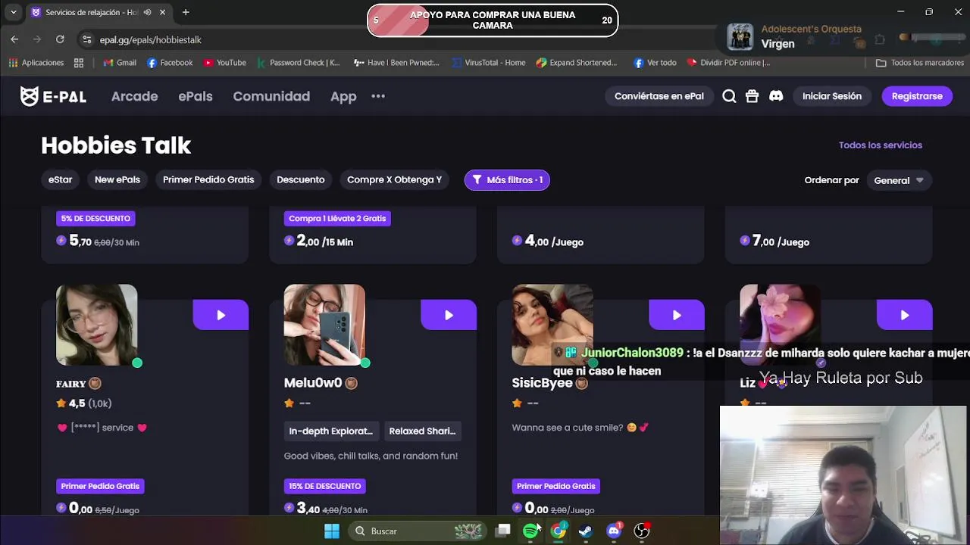This screenshot has width=970, height=545.
Task: Open the Arcade menu
Action: click(x=134, y=96)
